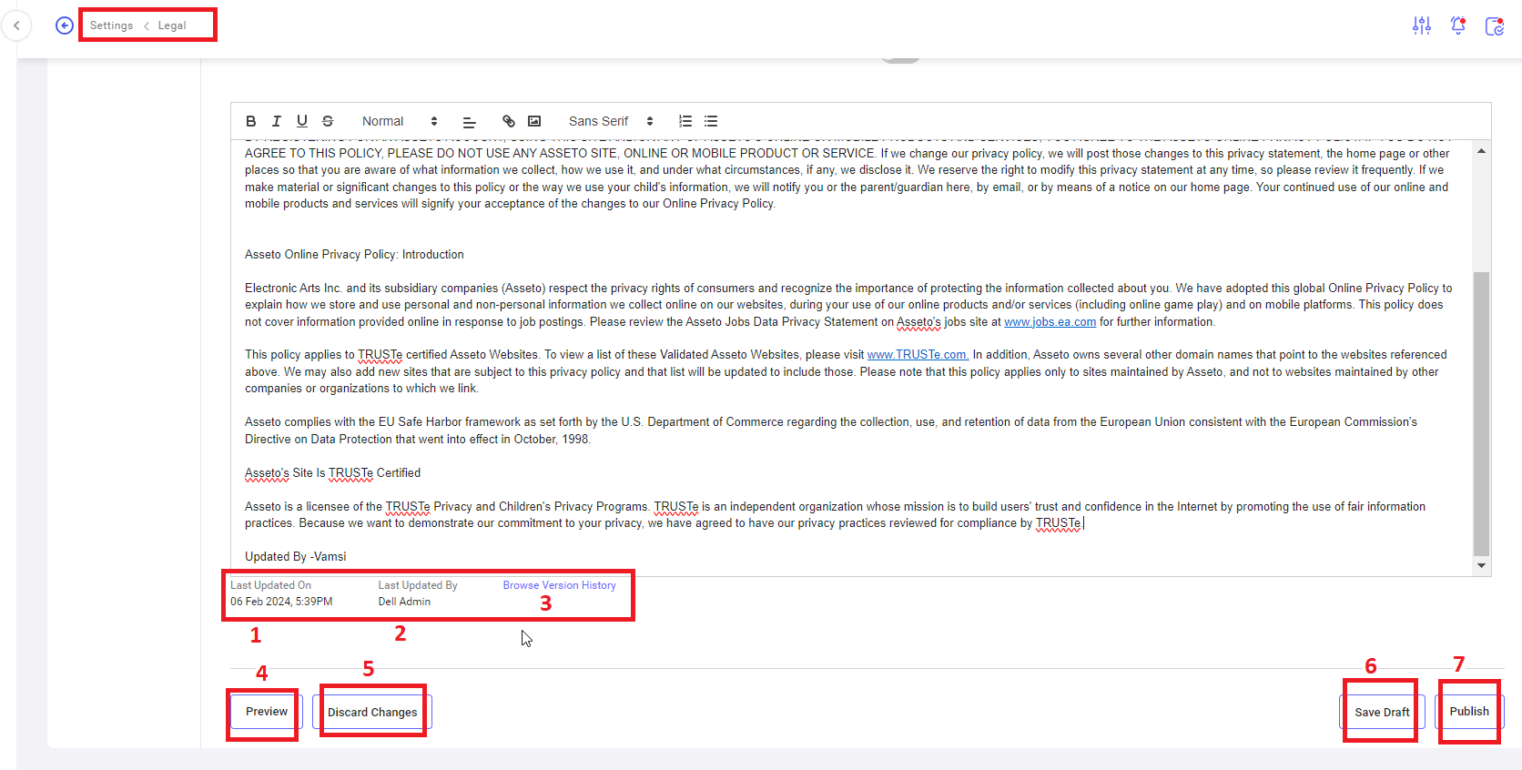This screenshot has height=770, width=1522.
Task: Open the notifications bell icon
Action: 1458,25
